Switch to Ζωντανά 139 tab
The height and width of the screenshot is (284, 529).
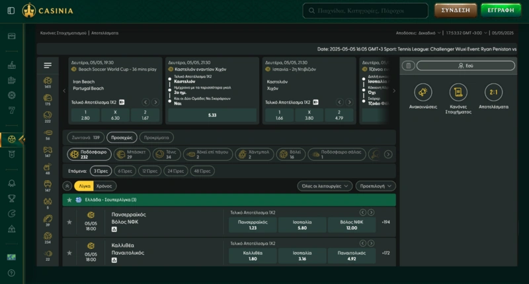(x=85, y=138)
